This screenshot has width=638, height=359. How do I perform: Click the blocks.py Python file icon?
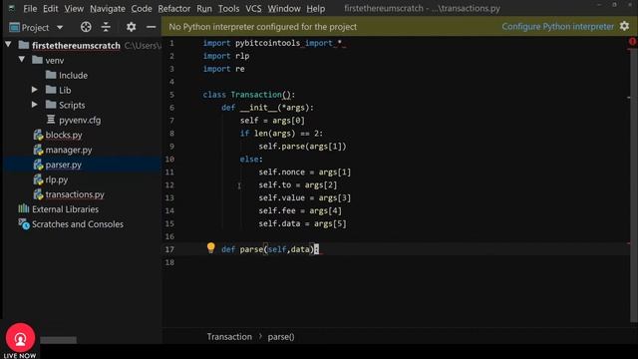coord(38,136)
